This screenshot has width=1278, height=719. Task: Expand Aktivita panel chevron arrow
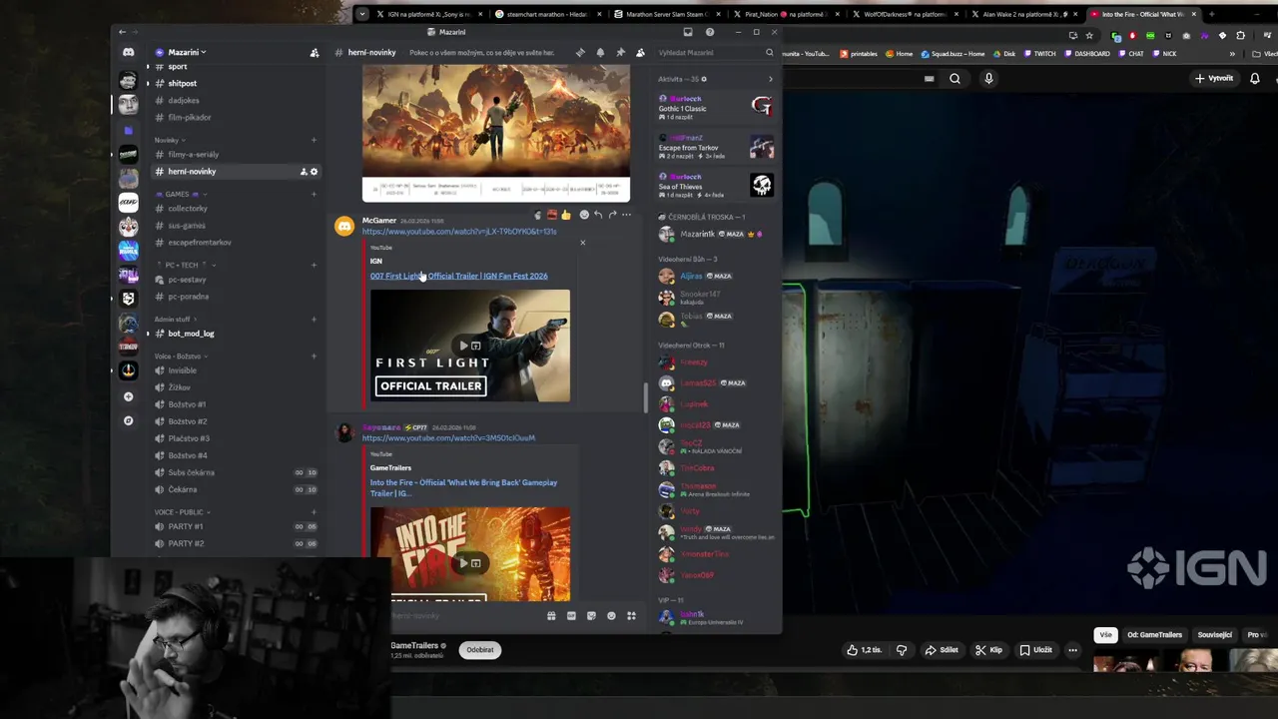(x=770, y=79)
